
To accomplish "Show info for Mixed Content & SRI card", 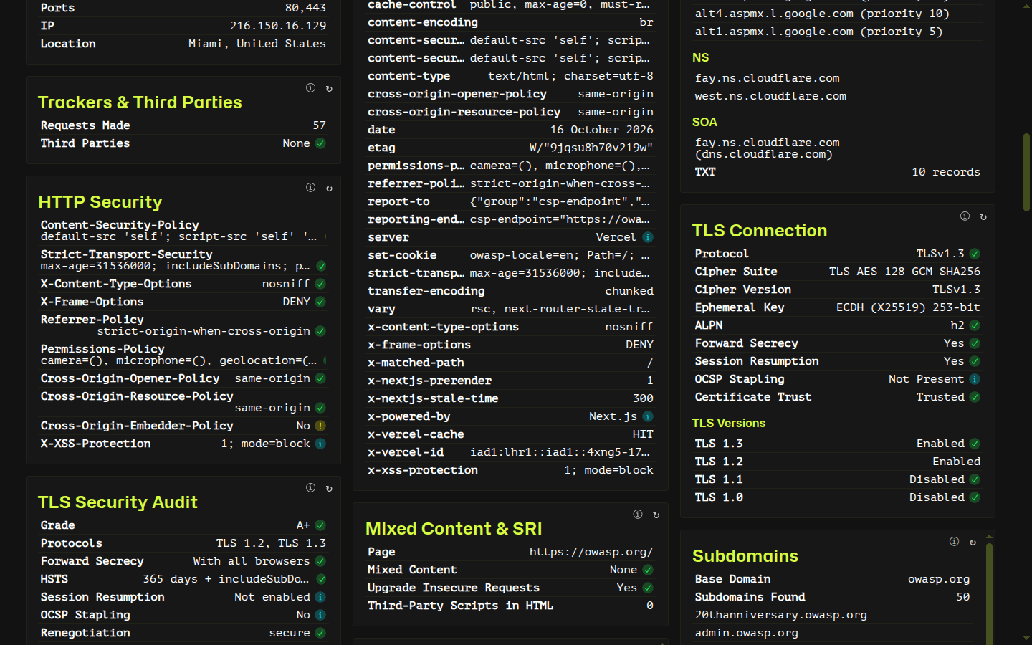I will [x=638, y=515].
